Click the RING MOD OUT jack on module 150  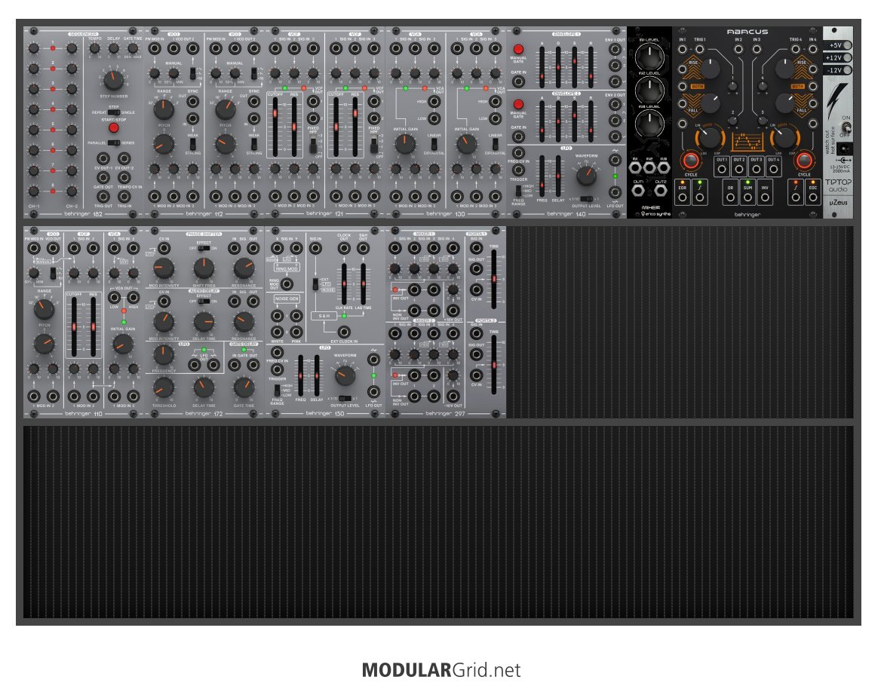(x=287, y=284)
